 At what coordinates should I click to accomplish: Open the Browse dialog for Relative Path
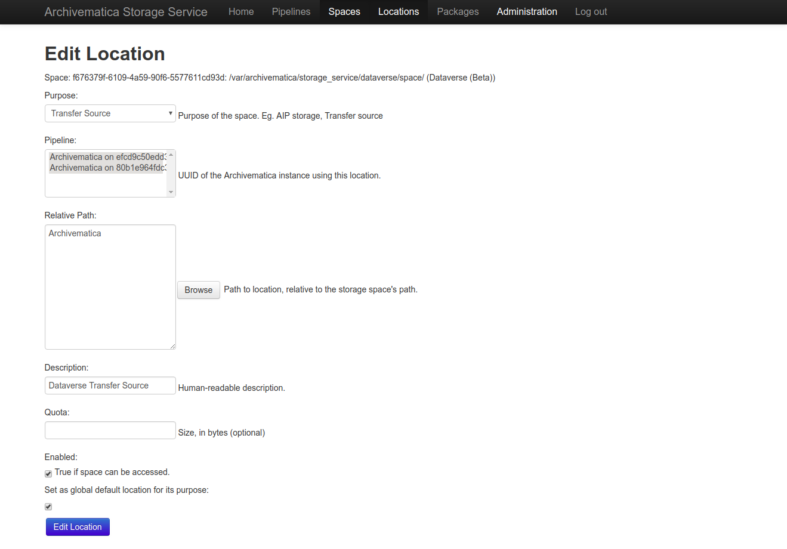[x=198, y=290]
